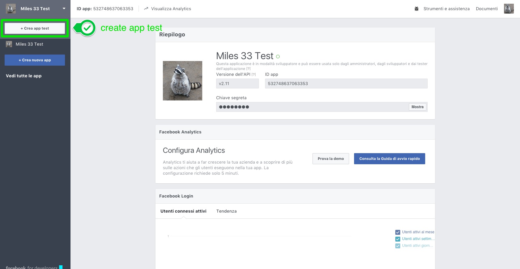Toggle the Utenti attivi settimanali checkbox
Image resolution: width=520 pixels, height=269 pixels.
398,239
